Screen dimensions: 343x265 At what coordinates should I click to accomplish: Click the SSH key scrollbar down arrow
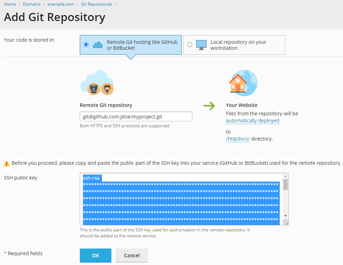285,216
